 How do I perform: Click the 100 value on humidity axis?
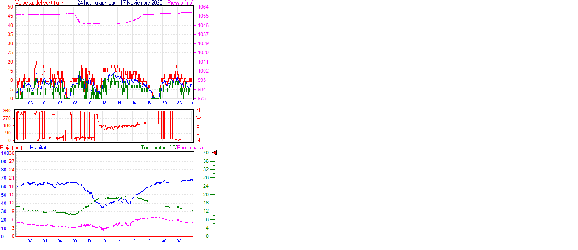point(4,153)
